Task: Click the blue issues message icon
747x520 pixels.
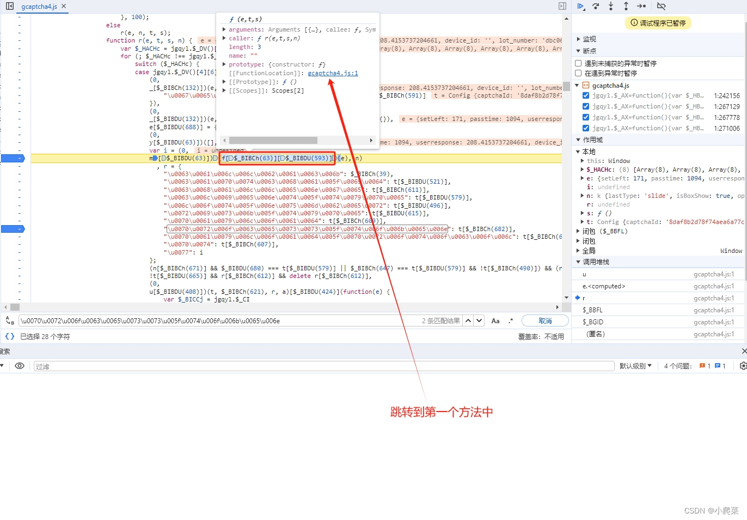Action: coord(718,366)
